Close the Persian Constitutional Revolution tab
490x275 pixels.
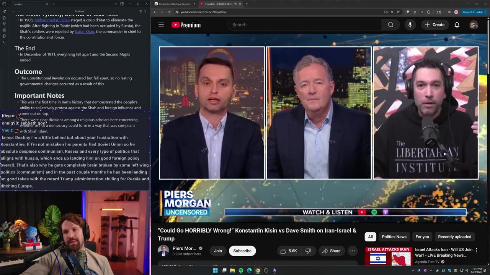point(194,4)
